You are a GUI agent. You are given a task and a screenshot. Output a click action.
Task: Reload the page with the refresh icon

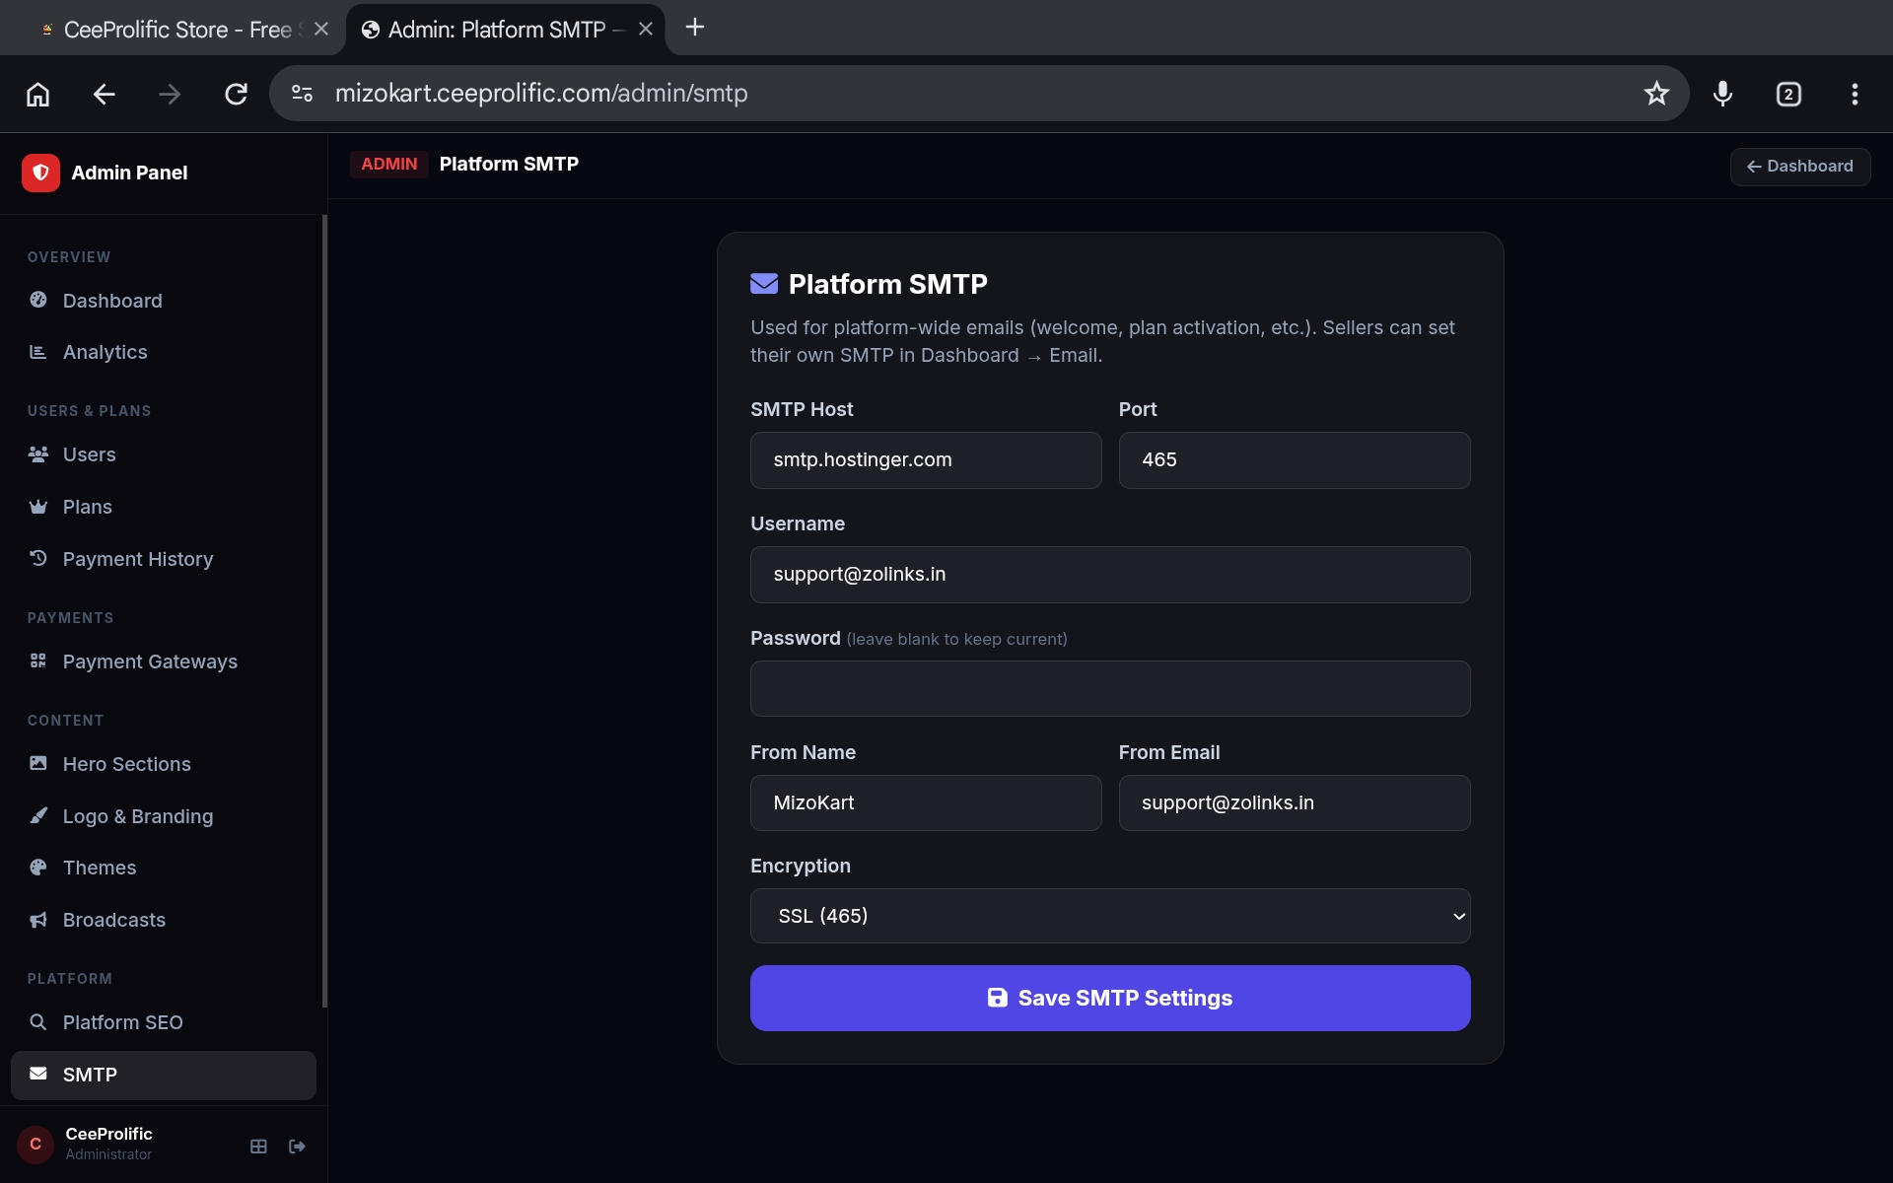(x=236, y=94)
